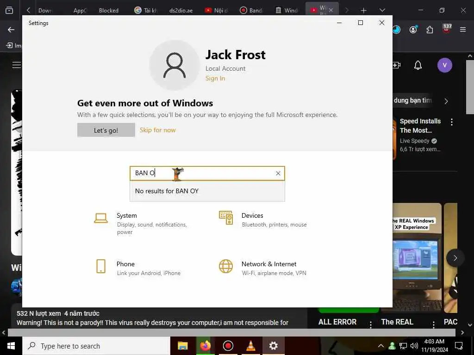
Task: Switch to the Blocked browser tab
Action: 108,11
